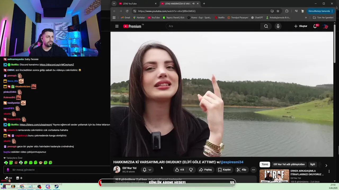Open Netflix bookmark
Image resolution: width=339 pixels, height=190 pixels.
coord(220,18)
